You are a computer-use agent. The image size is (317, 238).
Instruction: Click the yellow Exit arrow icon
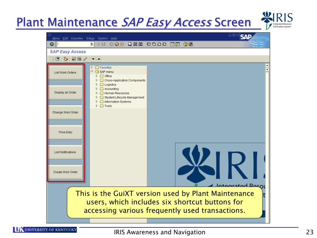117,44
